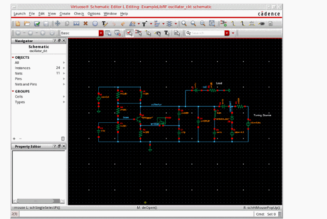Select Nets in the Navigator list
This screenshot has height=219, width=327.
(19, 73)
